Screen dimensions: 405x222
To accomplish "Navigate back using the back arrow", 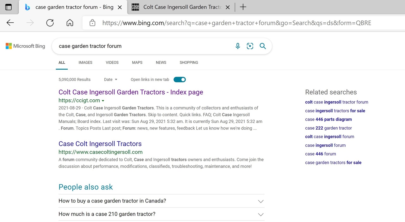I will (10, 23).
